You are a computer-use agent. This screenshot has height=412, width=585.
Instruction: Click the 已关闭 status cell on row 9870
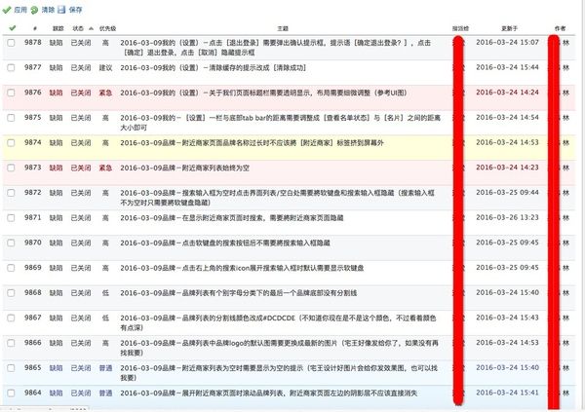click(81, 243)
